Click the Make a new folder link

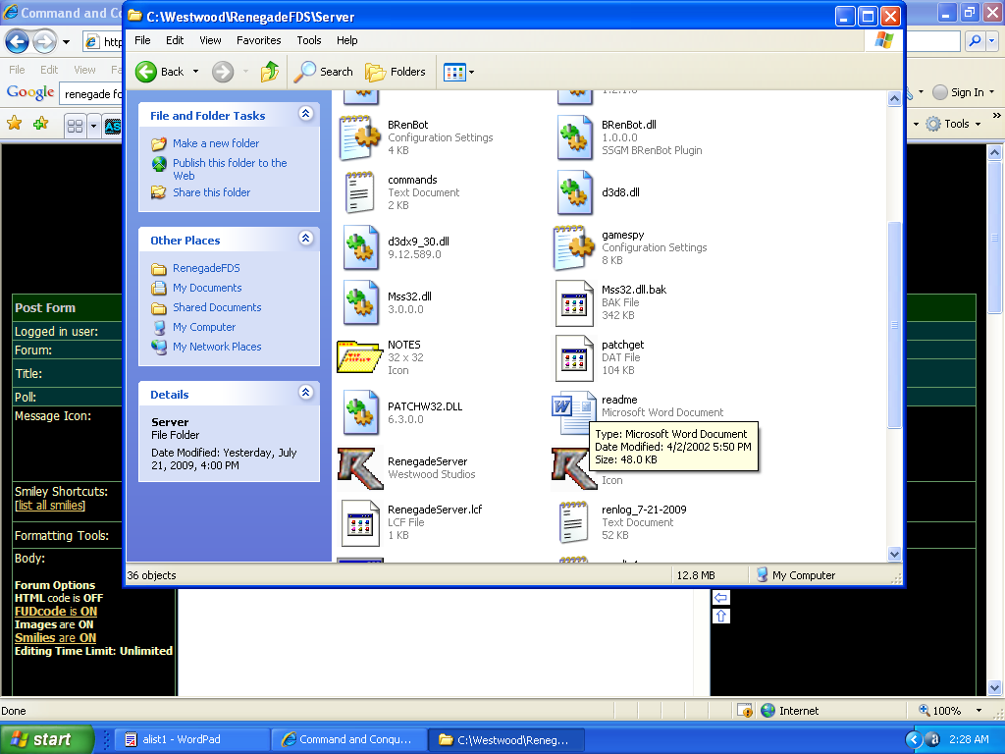(216, 143)
